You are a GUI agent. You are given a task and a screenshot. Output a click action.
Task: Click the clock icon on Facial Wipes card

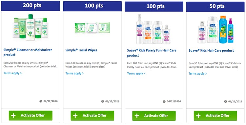(x=103, y=101)
